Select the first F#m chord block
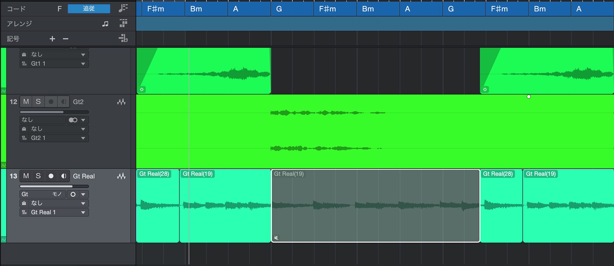 [160, 9]
